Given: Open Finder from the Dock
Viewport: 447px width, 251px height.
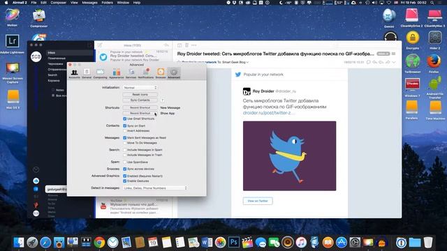Looking at the screenshot, I should pos(19,242).
